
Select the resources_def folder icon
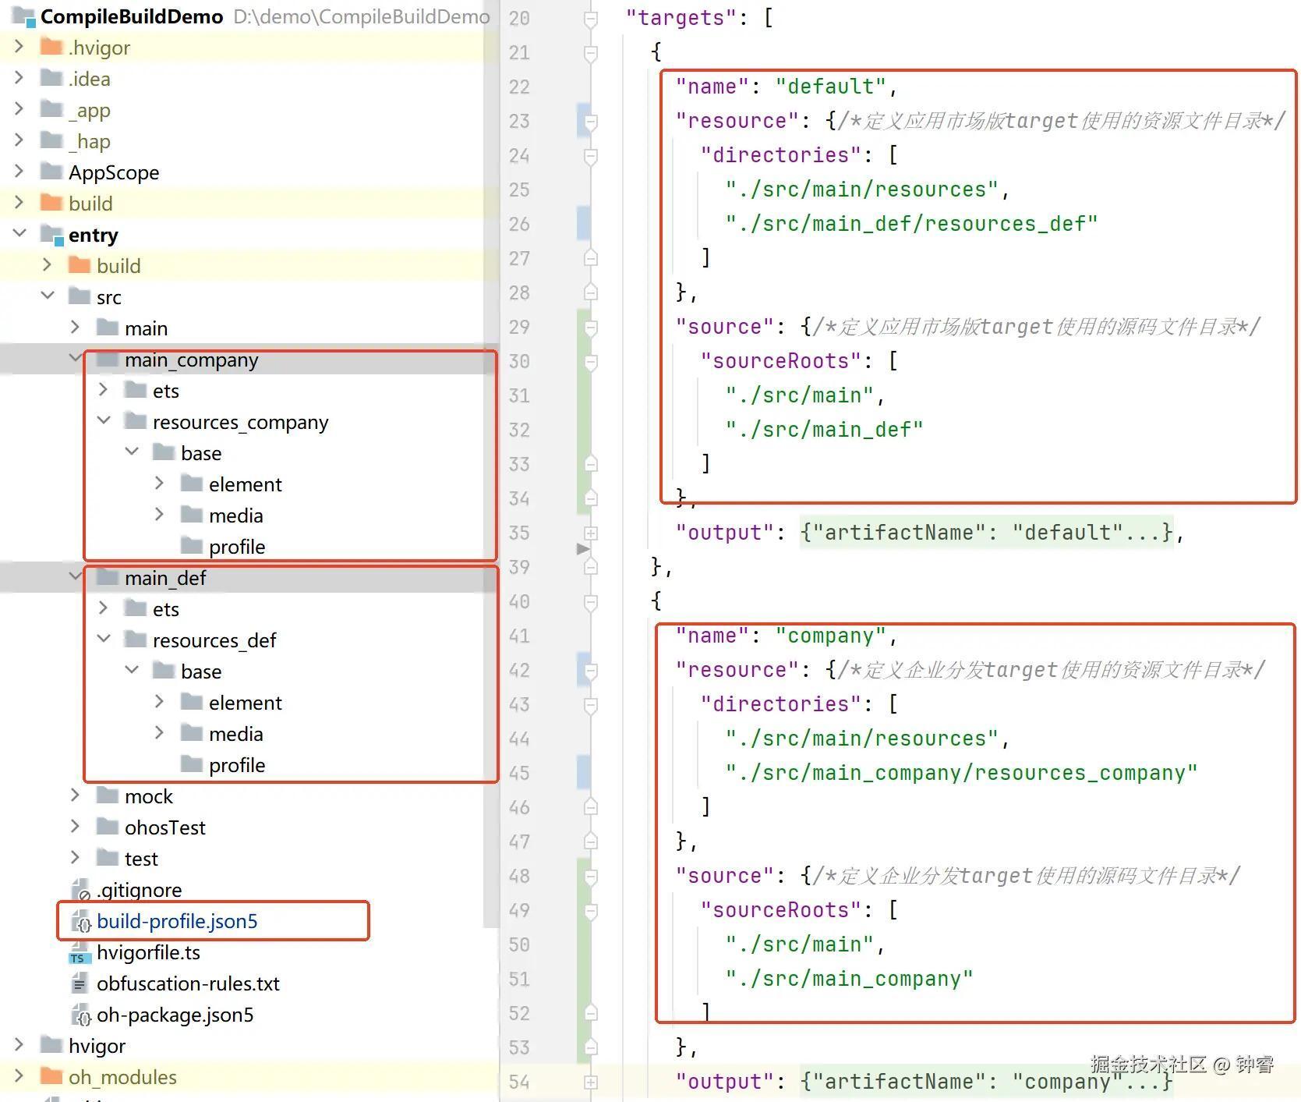[x=136, y=640]
